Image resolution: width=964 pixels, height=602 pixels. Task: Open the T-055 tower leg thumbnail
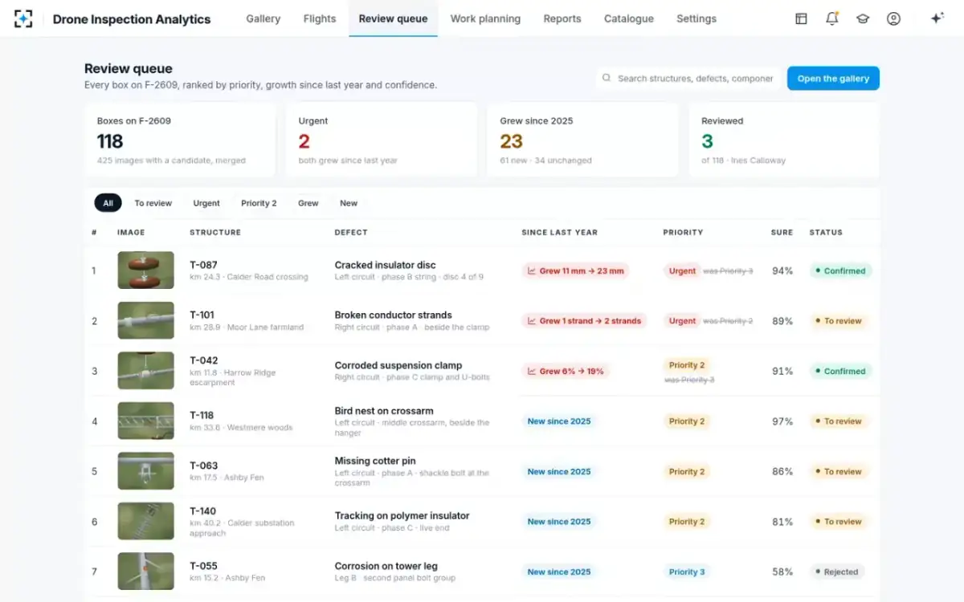145,571
